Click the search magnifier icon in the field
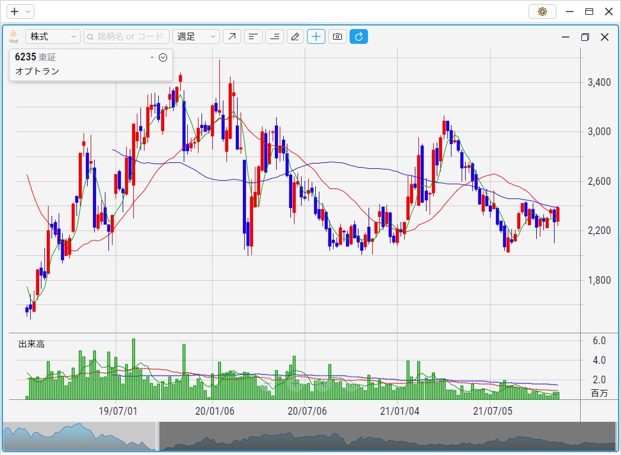The width and height of the screenshot is (621, 455). (x=90, y=37)
